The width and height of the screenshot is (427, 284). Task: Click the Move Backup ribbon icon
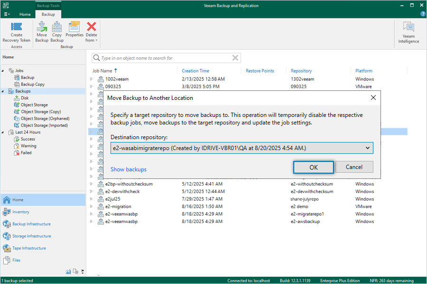(42, 27)
